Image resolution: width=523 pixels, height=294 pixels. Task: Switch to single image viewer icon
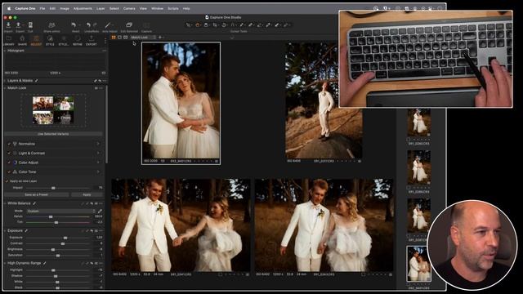120,38
